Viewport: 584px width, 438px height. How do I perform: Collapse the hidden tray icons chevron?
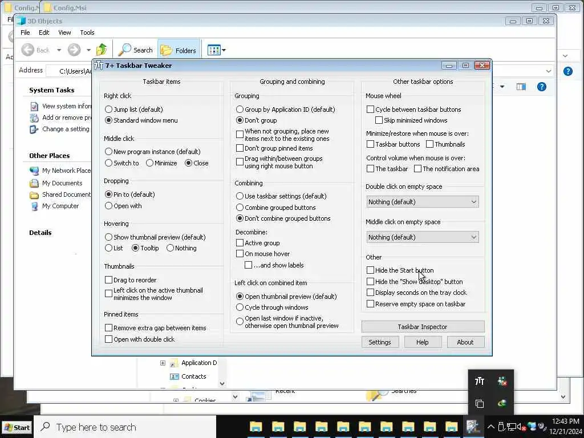coord(491,427)
